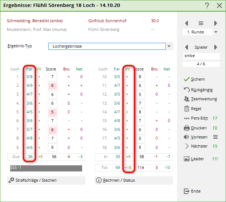The width and height of the screenshot is (226, 202).
Task: Open Leader board image icon
Action: pos(187,159)
